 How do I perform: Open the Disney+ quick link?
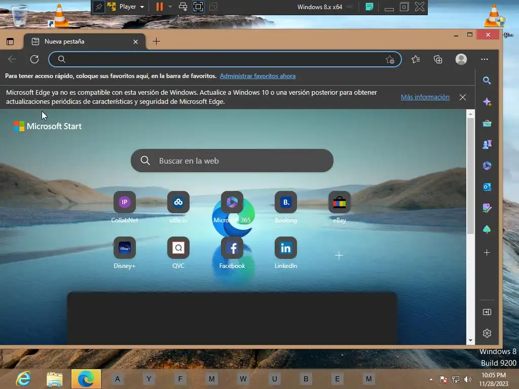(125, 253)
